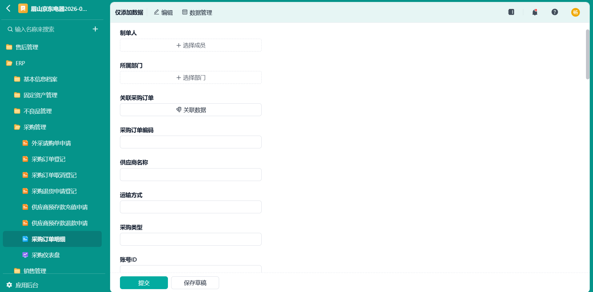Click the 保存草稿 button
This screenshot has height=292, width=593.
[195, 283]
